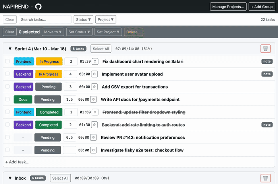The width and height of the screenshot is (278, 184).
Task: Open the GitHub repository icon link
Action: pyautogui.click(x=38, y=7)
